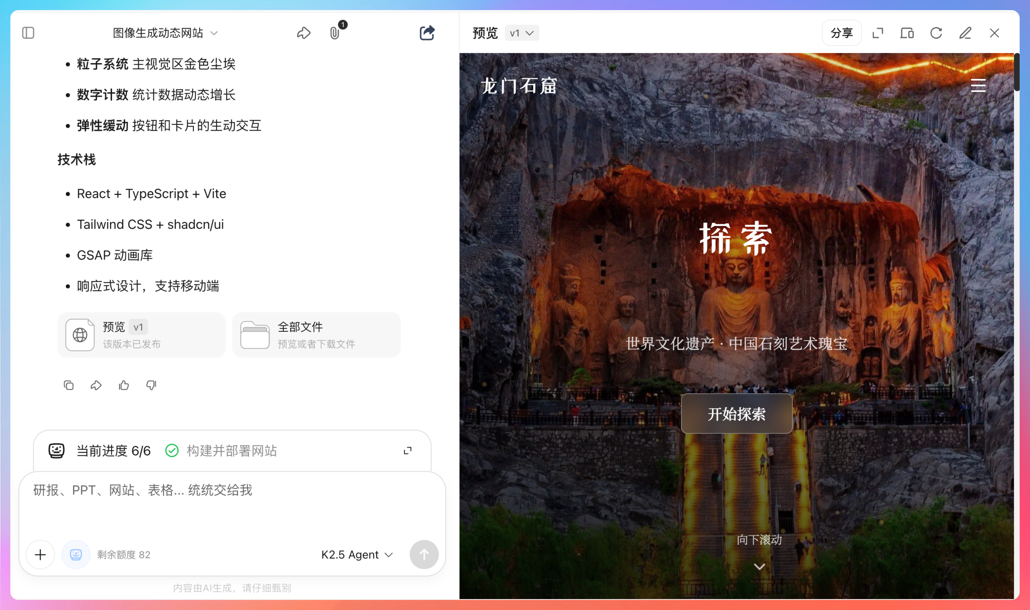Open the 全部文件 files card
Image resolution: width=1030 pixels, height=610 pixels.
point(316,335)
